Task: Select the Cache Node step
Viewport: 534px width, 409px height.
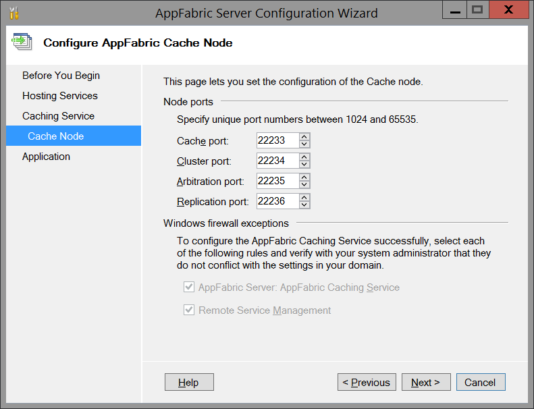Action: click(74, 136)
